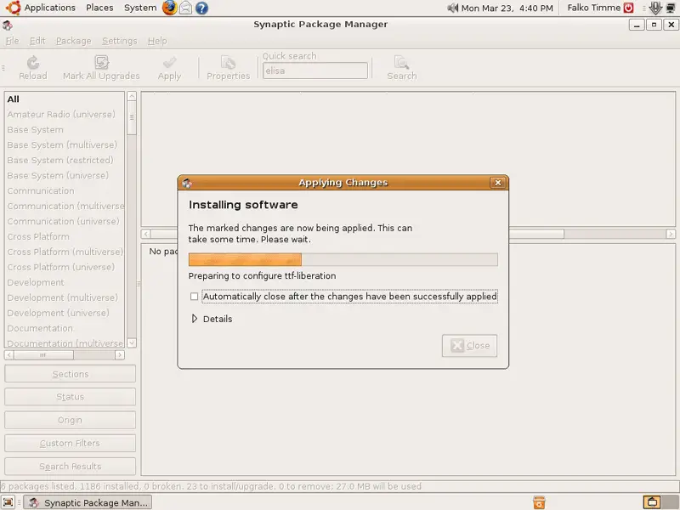The image size is (680, 510).
Task: Click the update notifier tray icon
Action: tap(655, 8)
